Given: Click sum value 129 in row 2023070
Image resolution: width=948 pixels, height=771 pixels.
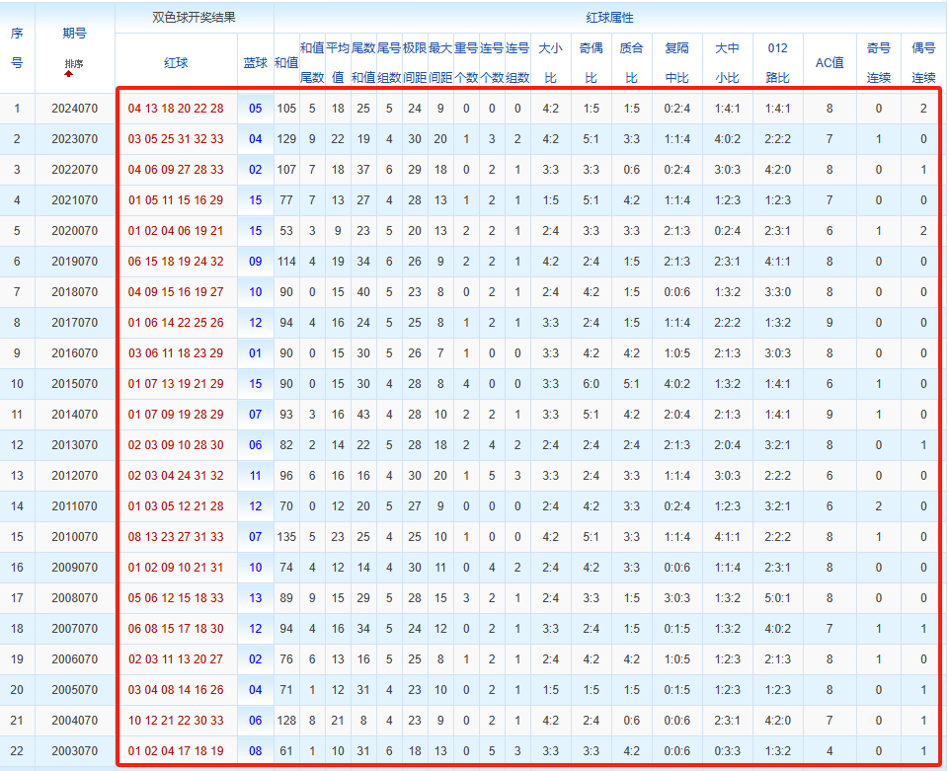Looking at the screenshot, I should [286, 139].
